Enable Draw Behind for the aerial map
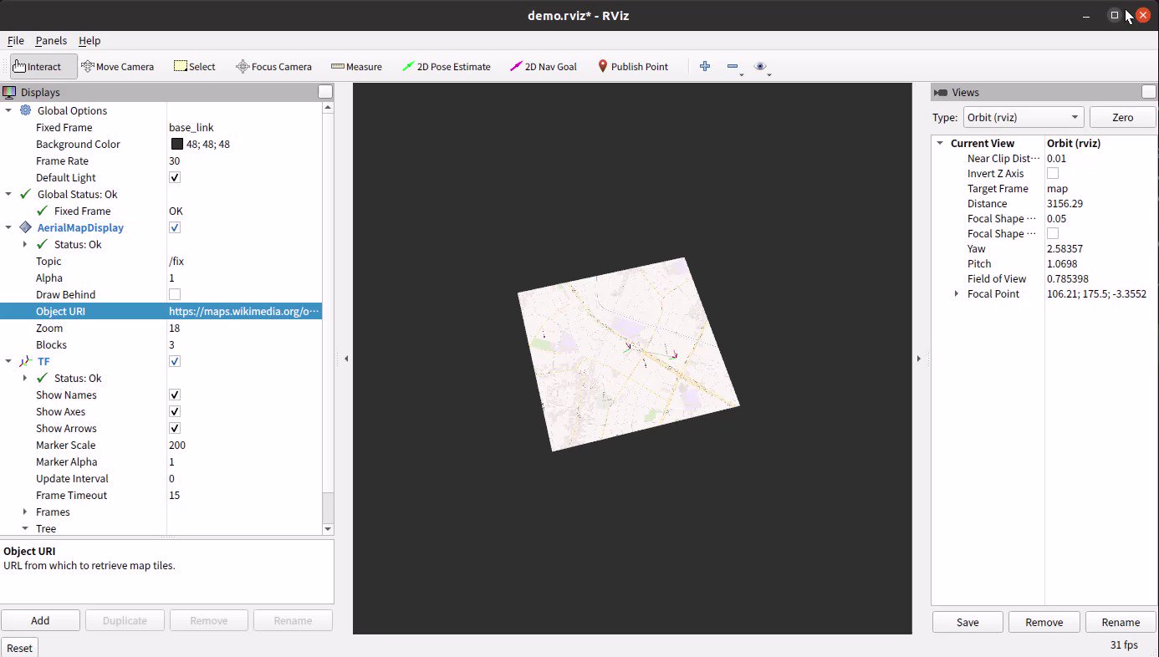 [x=174, y=294]
